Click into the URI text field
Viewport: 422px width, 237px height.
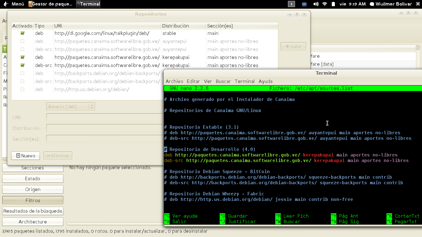[105, 118]
